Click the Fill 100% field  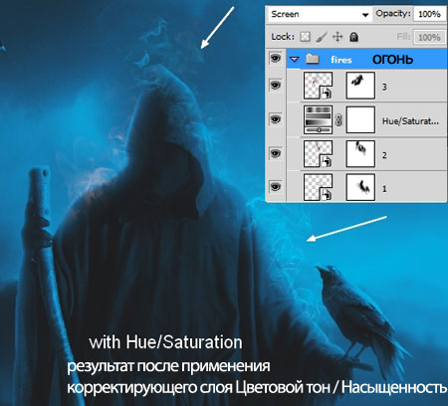click(x=429, y=37)
